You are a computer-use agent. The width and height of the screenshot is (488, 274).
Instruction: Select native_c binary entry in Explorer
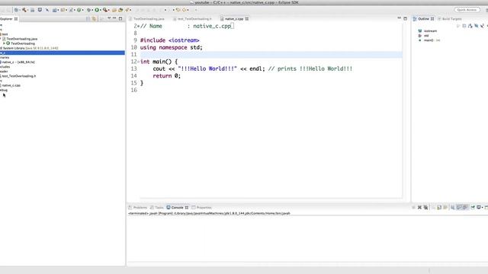(x=18, y=62)
